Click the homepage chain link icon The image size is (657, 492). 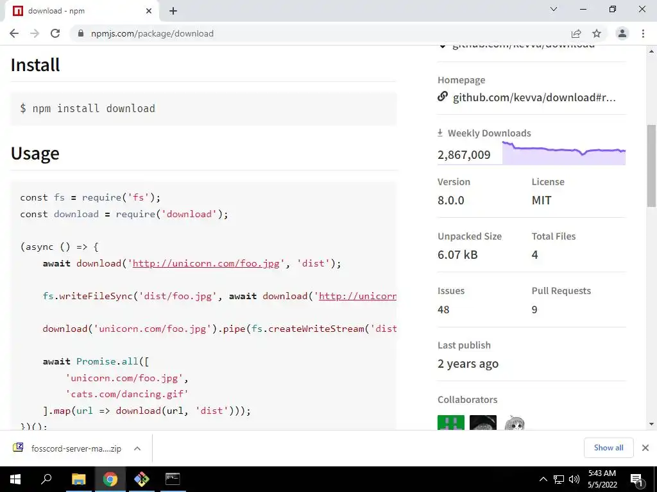[x=443, y=97]
